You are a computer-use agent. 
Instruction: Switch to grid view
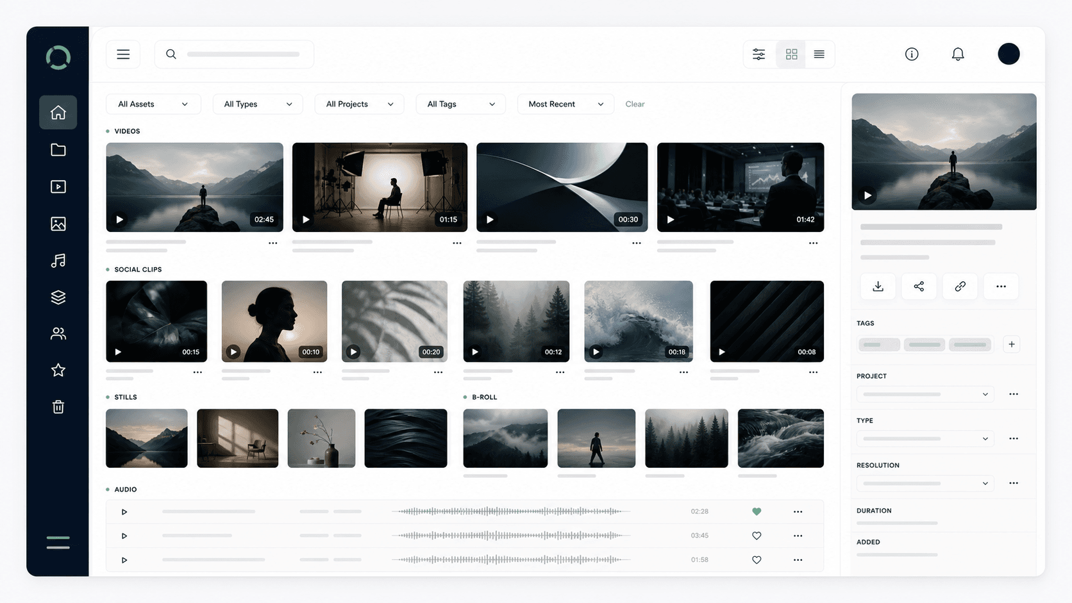click(x=791, y=54)
